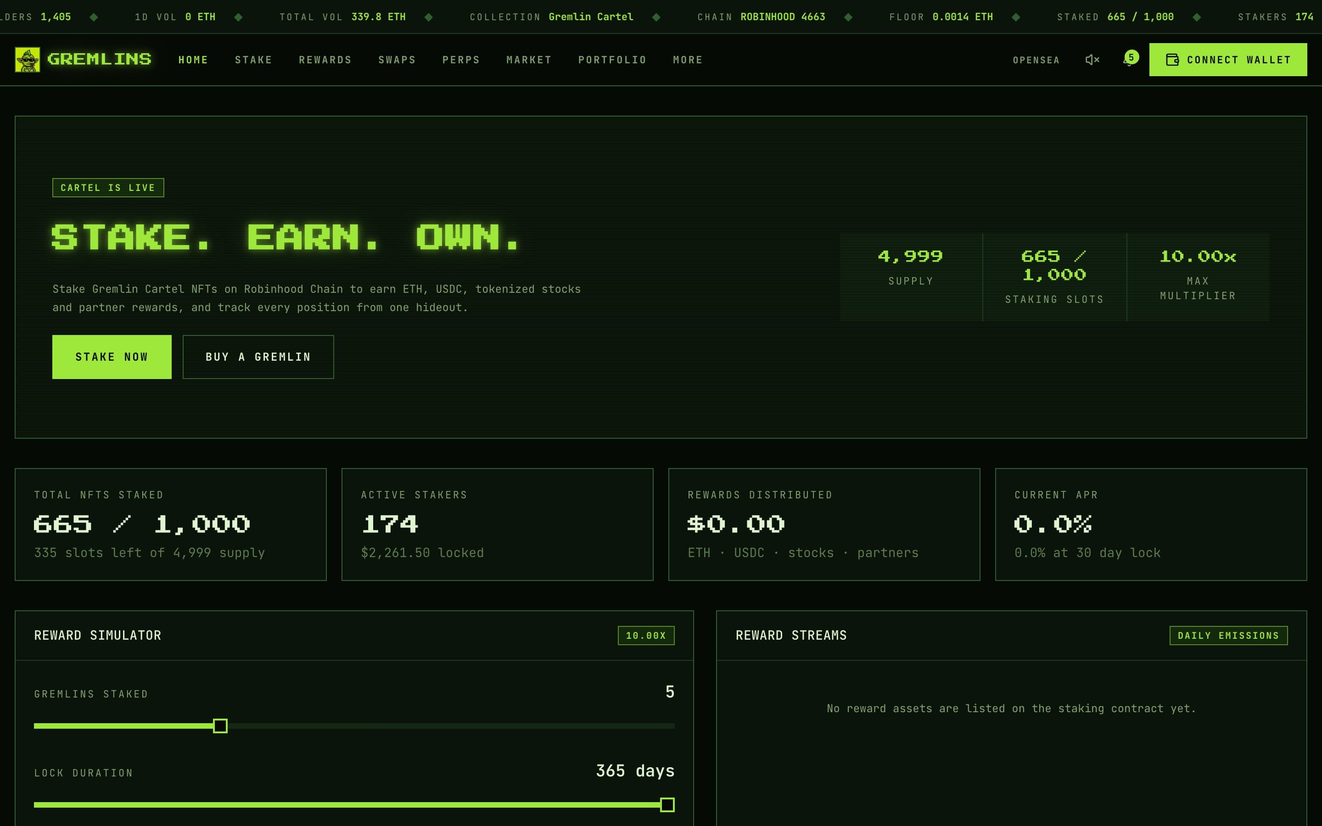Click the Stake Now button
This screenshot has width=1322, height=826.
(x=112, y=357)
